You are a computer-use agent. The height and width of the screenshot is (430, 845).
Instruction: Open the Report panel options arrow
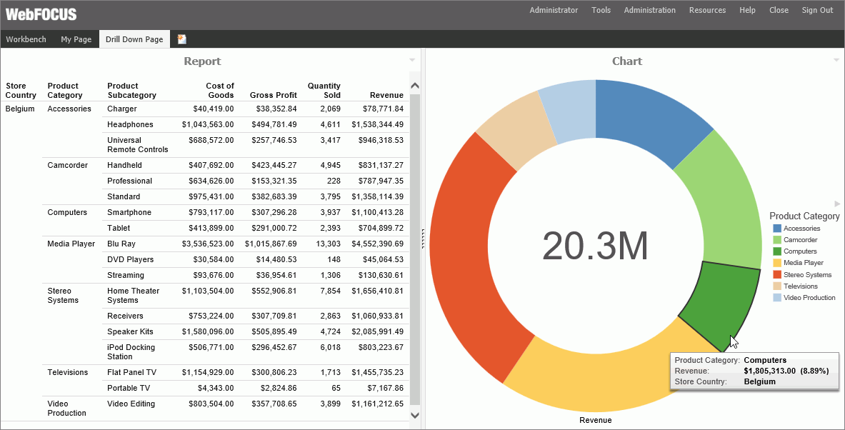(x=411, y=61)
